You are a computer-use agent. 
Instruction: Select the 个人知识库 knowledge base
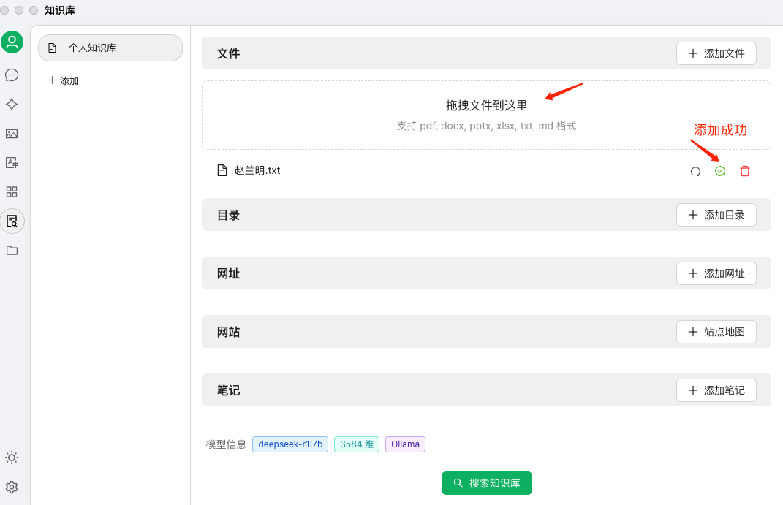pyautogui.click(x=110, y=48)
